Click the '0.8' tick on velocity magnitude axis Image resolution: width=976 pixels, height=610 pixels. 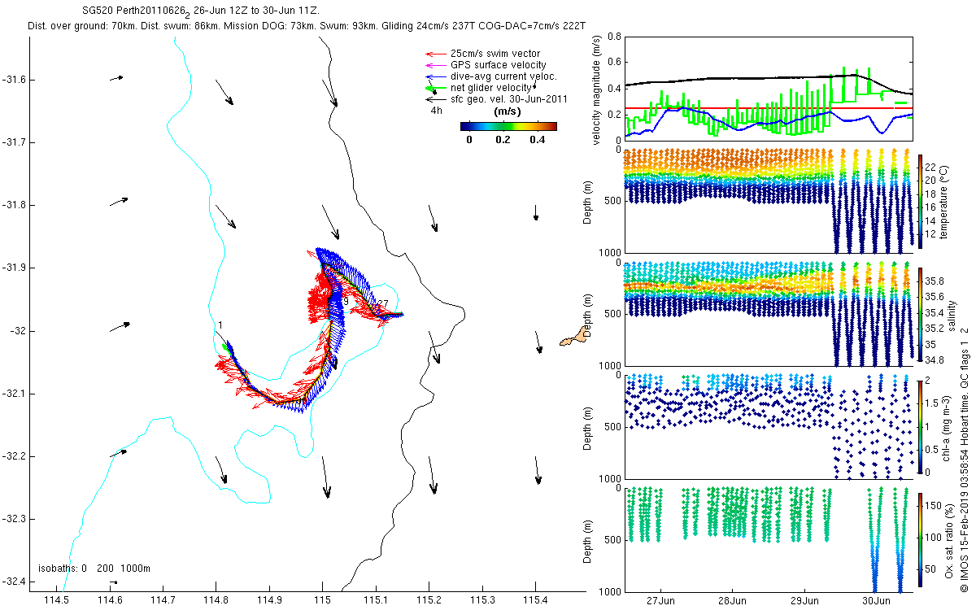coord(612,37)
